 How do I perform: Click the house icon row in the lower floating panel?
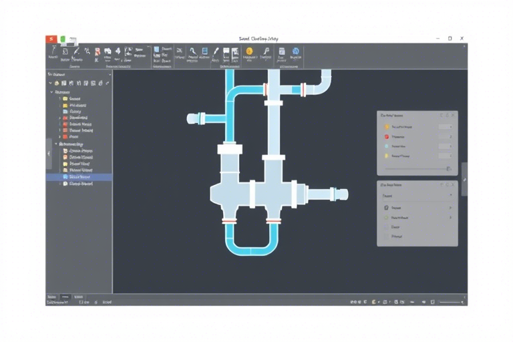pos(417,208)
